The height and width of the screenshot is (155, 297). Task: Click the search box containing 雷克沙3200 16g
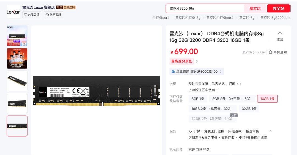click(x=205, y=9)
